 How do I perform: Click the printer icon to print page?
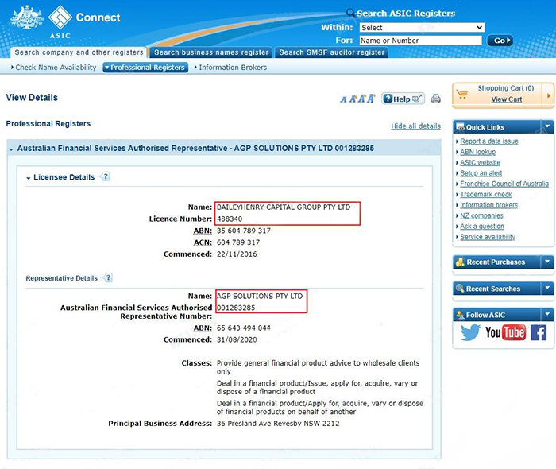436,99
